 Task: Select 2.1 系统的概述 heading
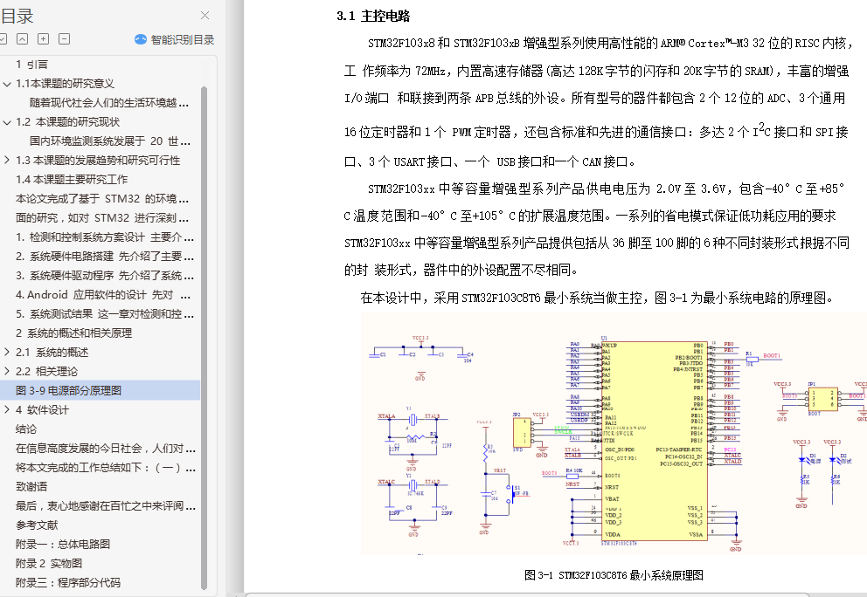[52, 353]
